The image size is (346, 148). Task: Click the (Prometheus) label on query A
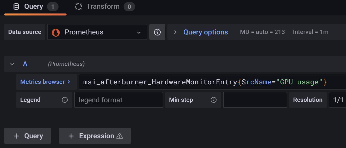pos(66,64)
